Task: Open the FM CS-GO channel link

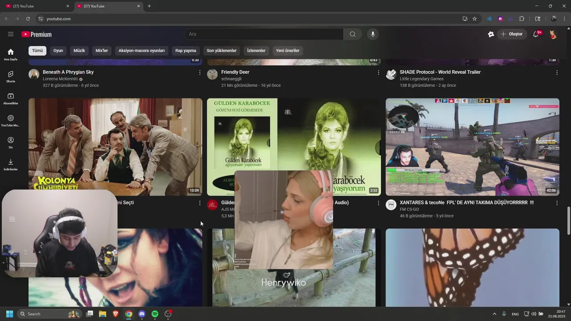Action: [x=410, y=210]
